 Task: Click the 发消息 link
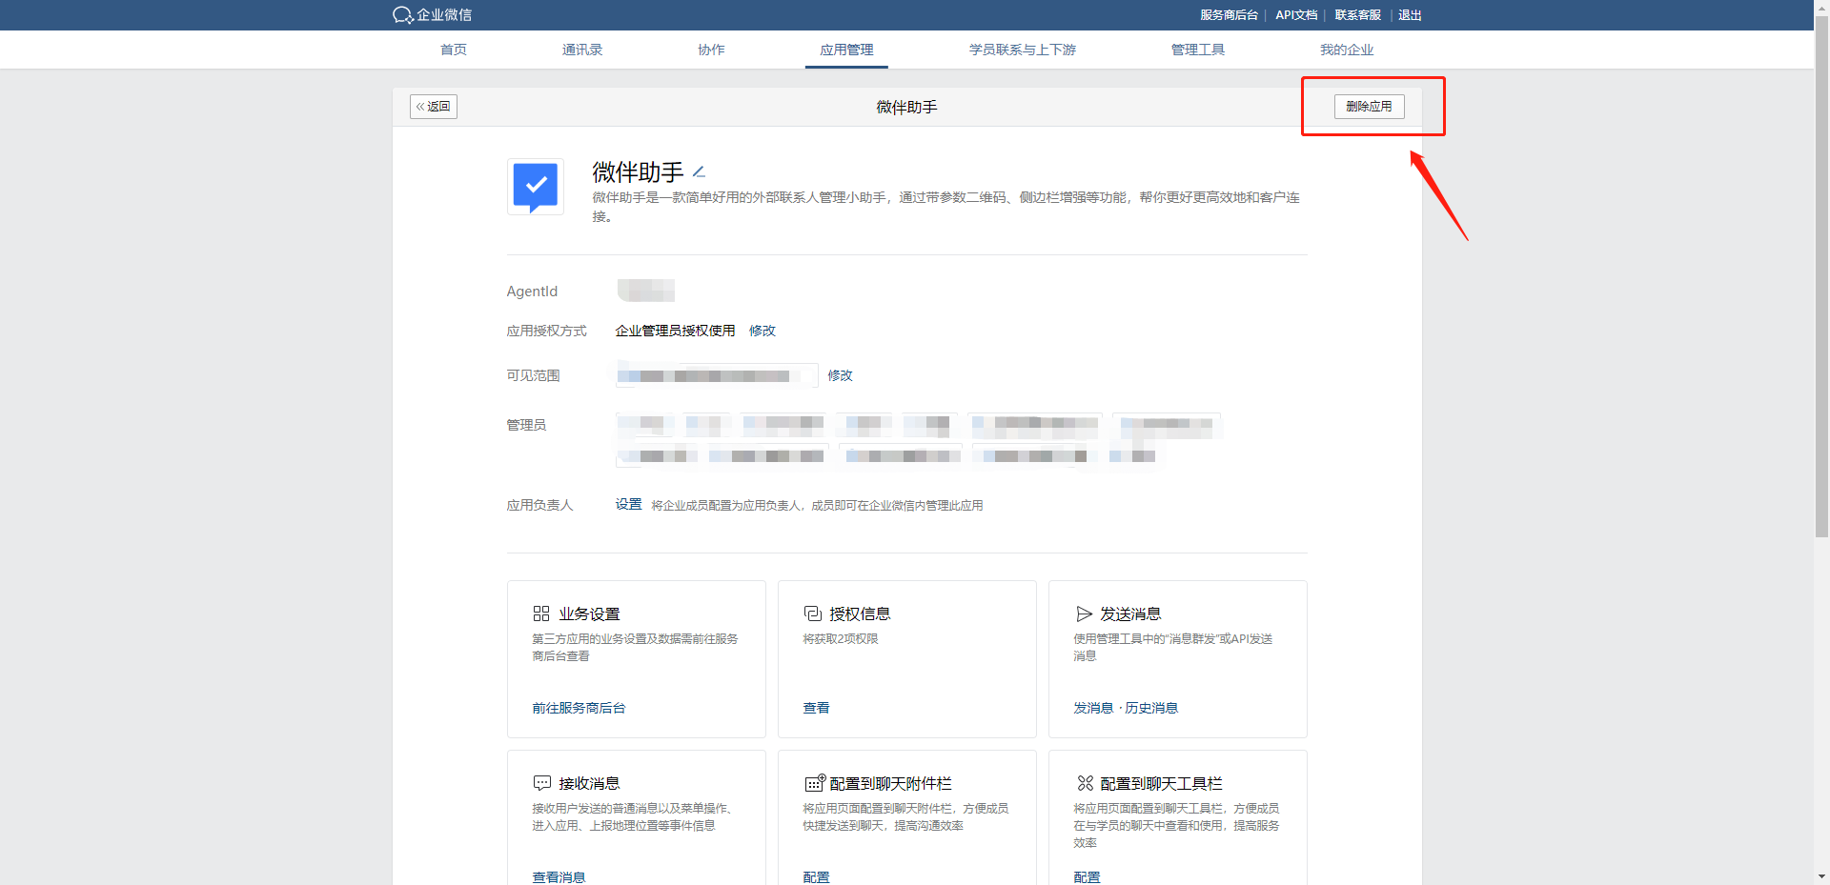(1093, 708)
